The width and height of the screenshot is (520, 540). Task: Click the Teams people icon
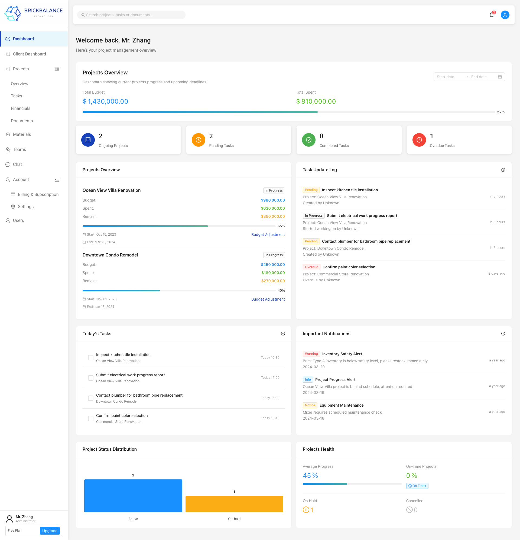(8, 150)
